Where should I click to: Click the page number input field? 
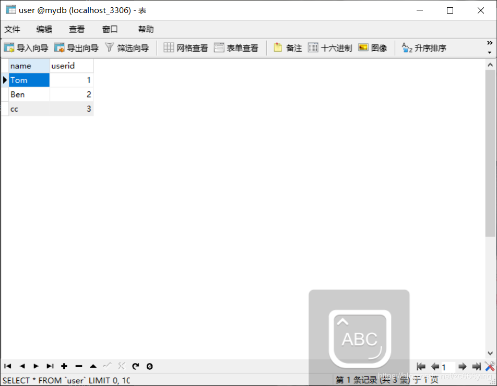click(448, 367)
